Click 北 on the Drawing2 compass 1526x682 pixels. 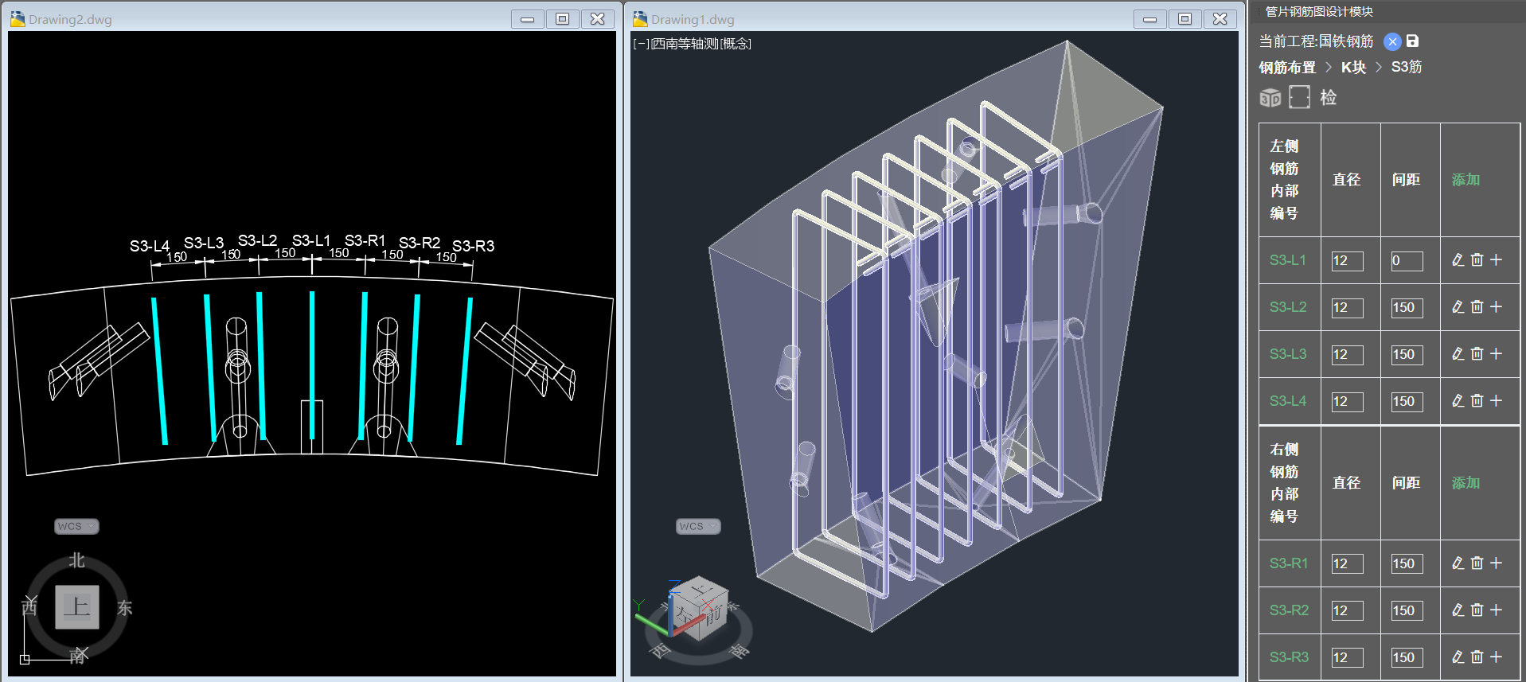click(x=77, y=560)
